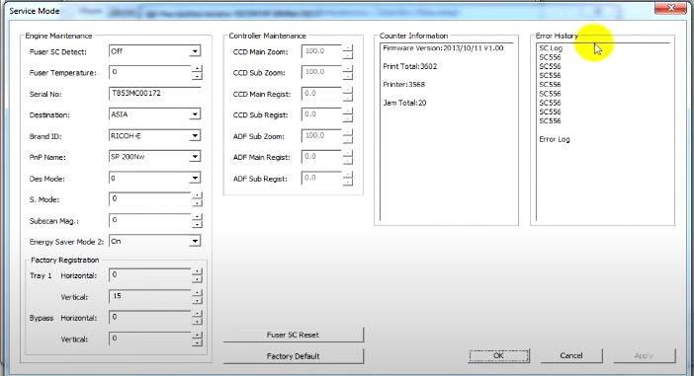The height and width of the screenshot is (376, 694).
Task: Click the Fuser SC Reset button
Action: tap(293, 335)
